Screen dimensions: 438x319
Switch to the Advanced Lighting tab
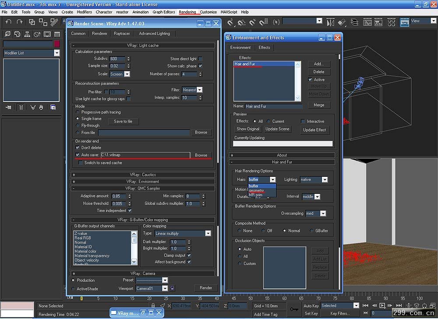click(155, 34)
